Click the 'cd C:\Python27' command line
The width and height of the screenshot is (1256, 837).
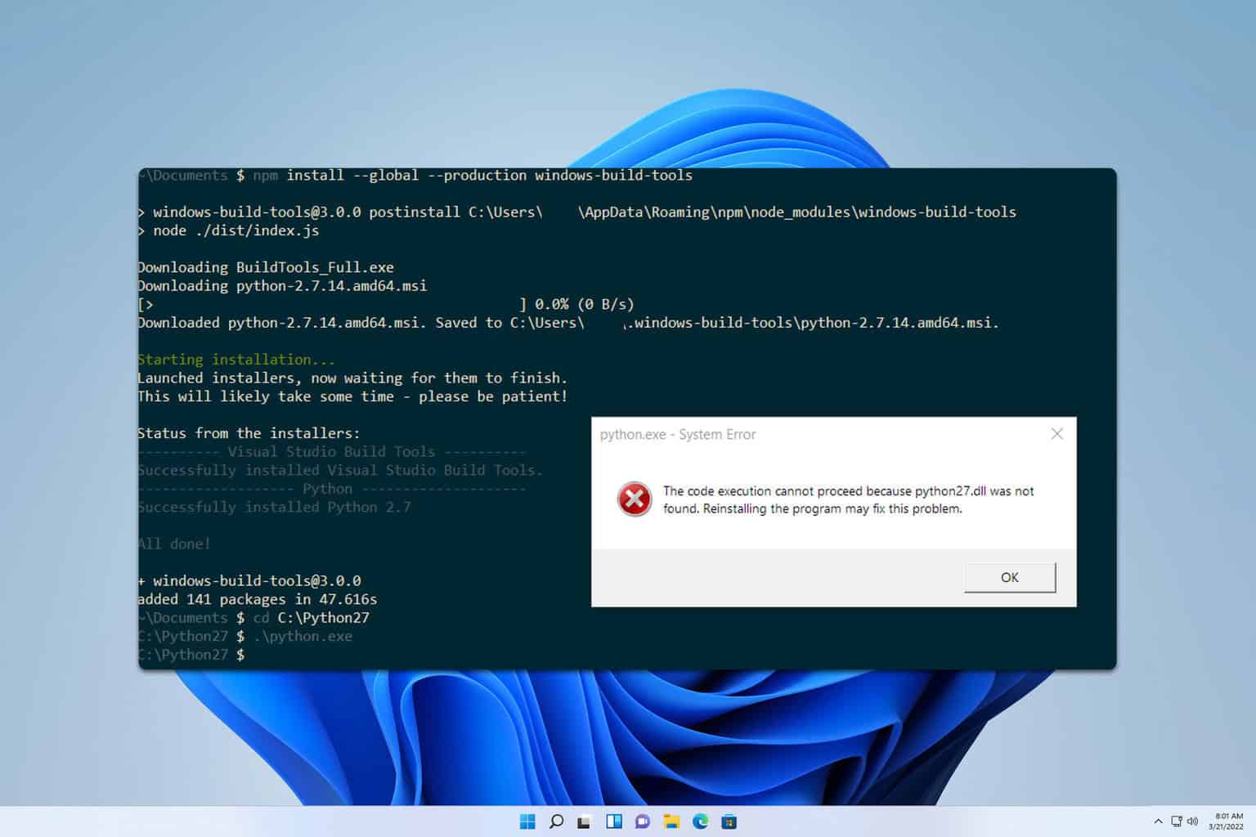coord(254,618)
